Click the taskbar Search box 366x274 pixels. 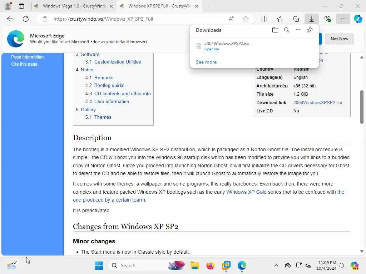click(147, 265)
